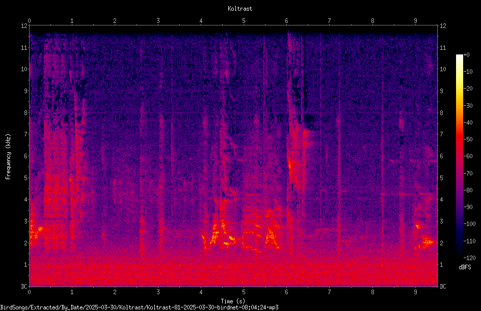Click the left axis 'DC' label

[24, 287]
